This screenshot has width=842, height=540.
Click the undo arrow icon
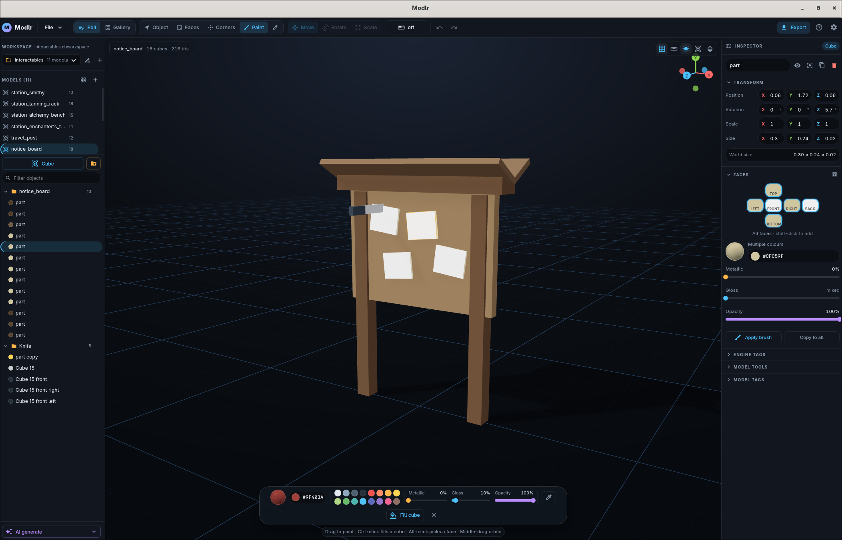(x=440, y=28)
